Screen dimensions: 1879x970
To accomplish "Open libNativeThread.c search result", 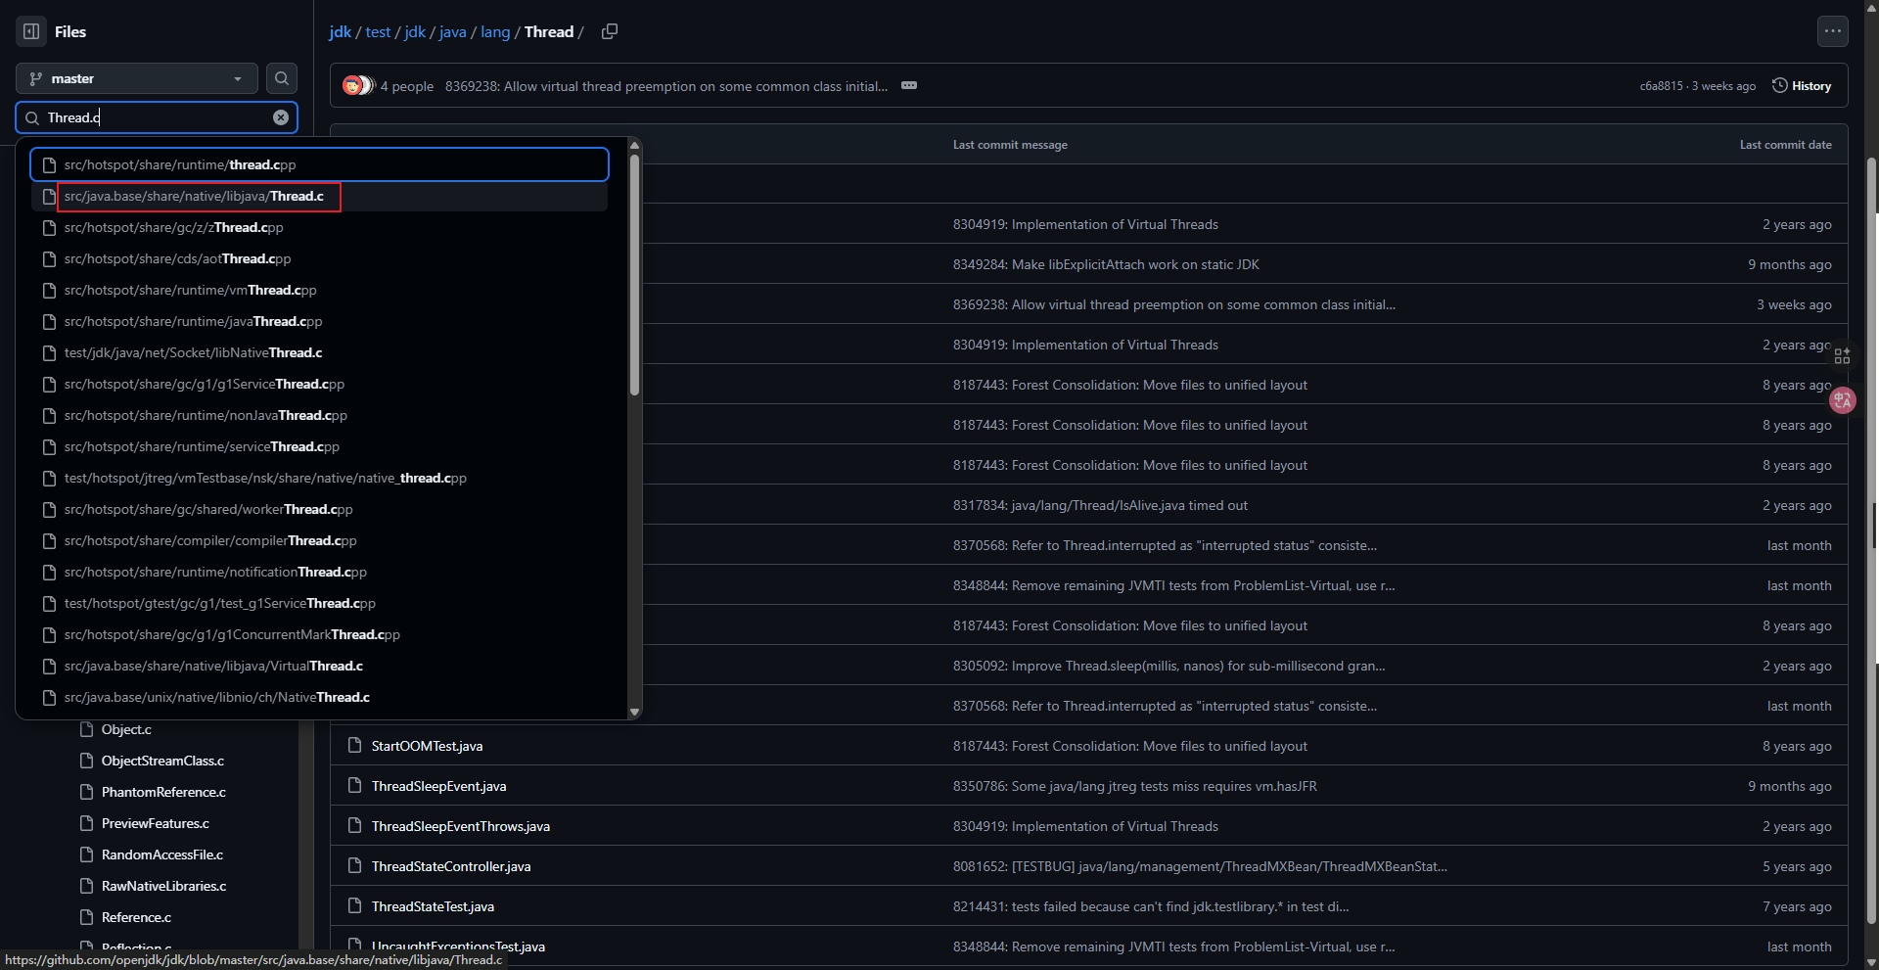I will click(319, 352).
